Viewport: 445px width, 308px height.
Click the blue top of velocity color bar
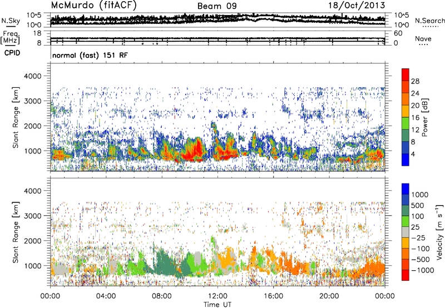point(406,189)
